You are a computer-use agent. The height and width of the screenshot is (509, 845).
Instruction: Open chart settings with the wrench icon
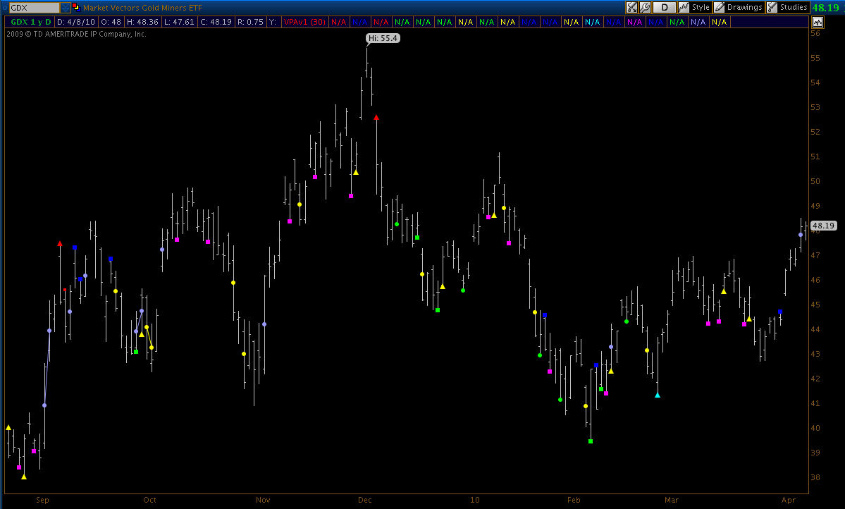click(645, 7)
